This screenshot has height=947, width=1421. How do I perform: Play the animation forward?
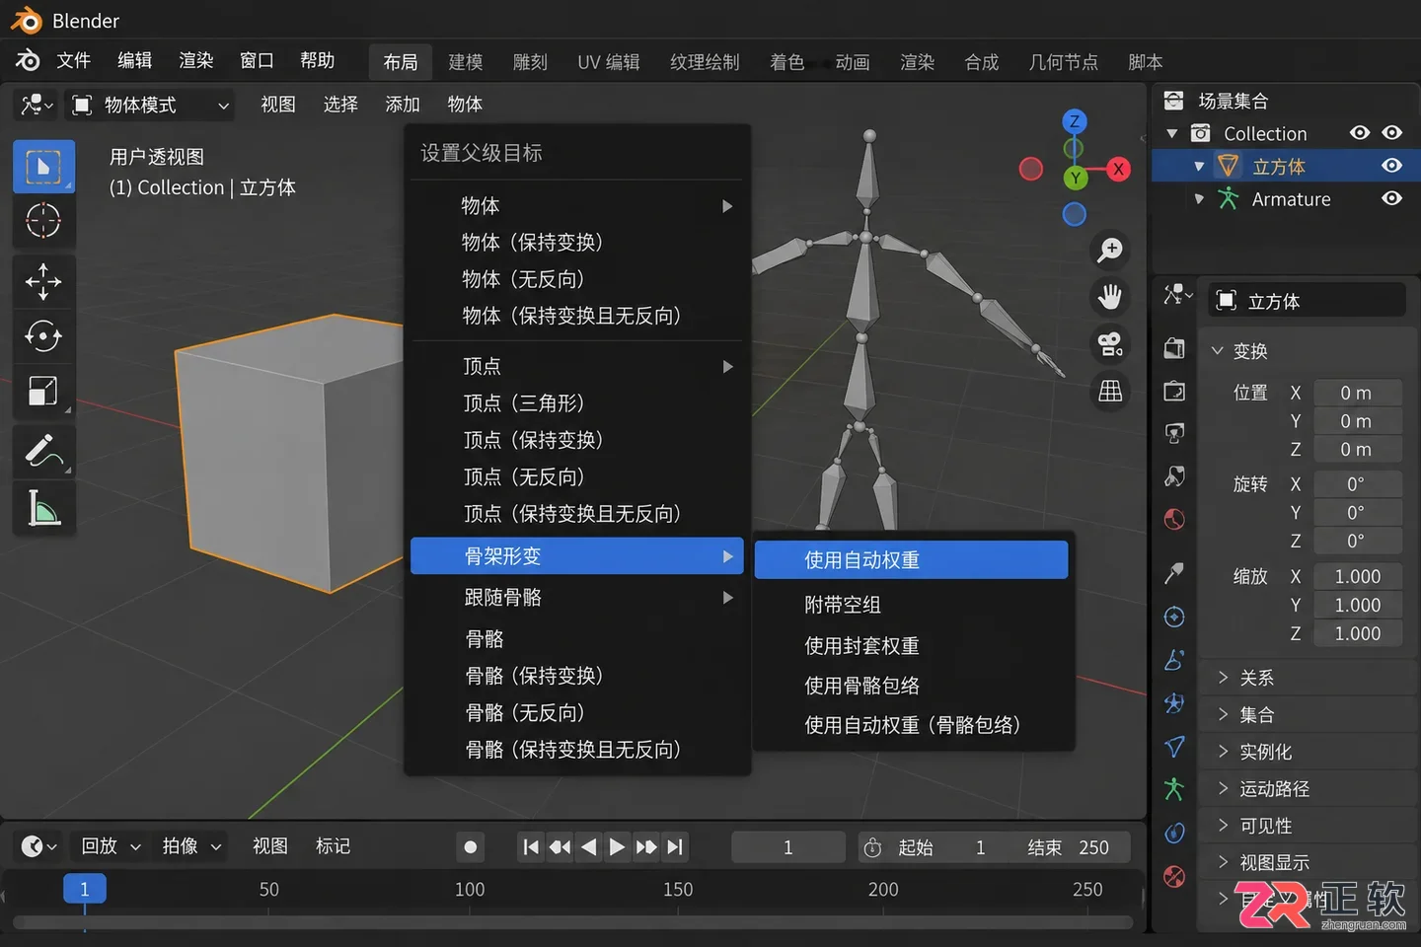coord(617,846)
